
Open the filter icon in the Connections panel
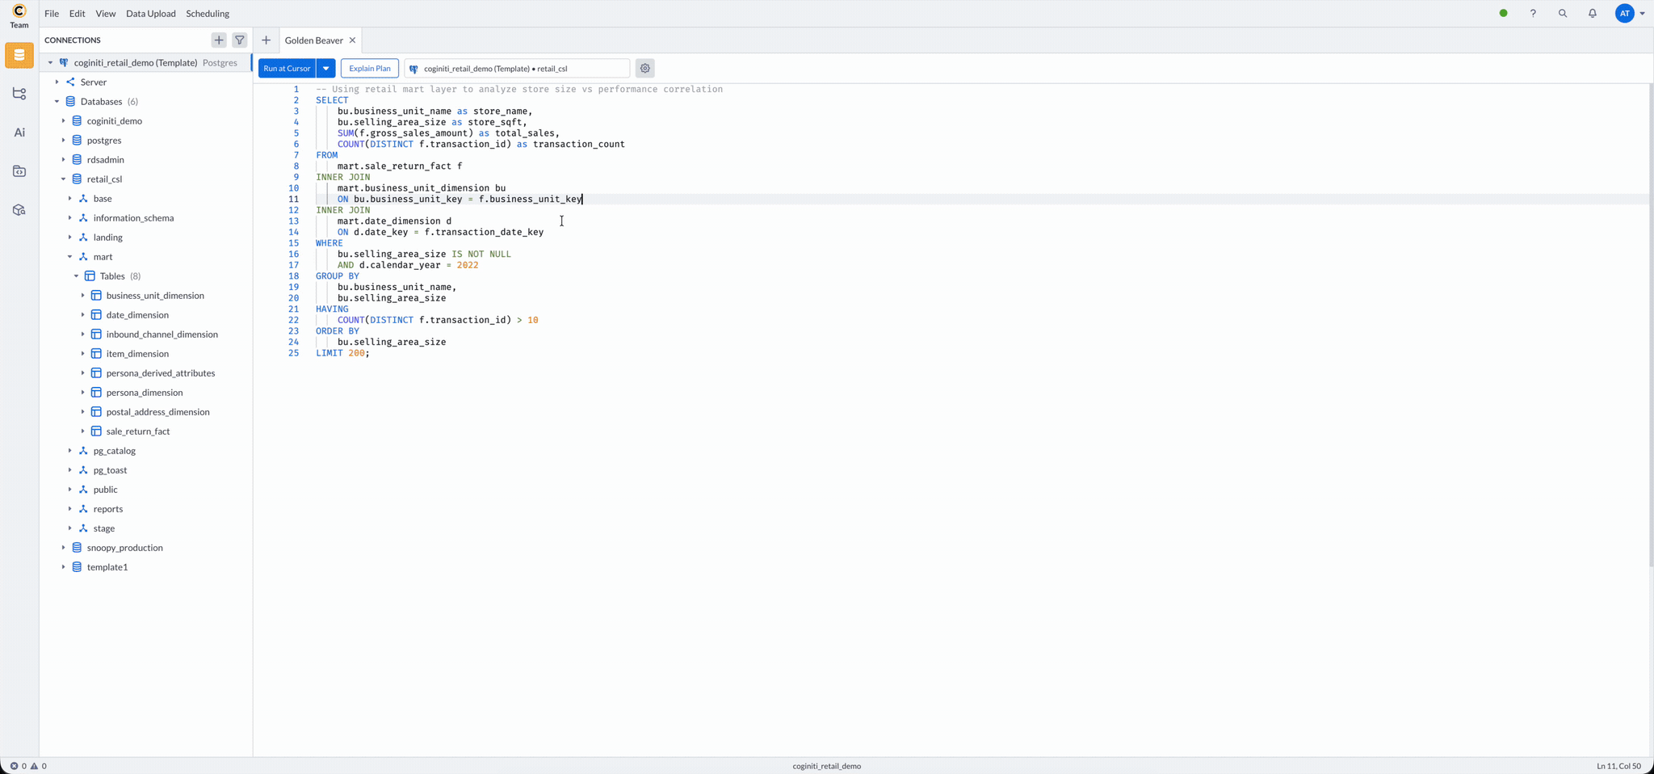point(240,40)
